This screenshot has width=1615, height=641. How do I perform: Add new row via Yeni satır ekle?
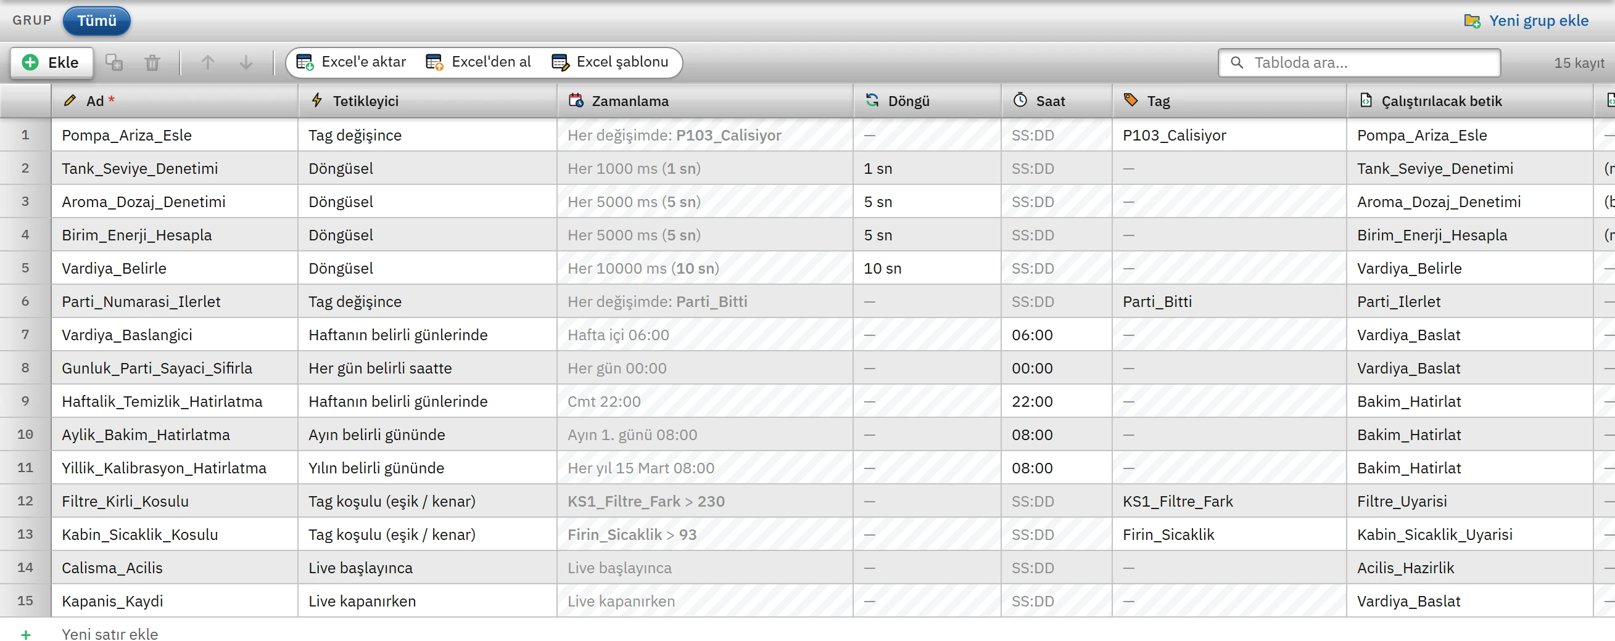(110, 634)
